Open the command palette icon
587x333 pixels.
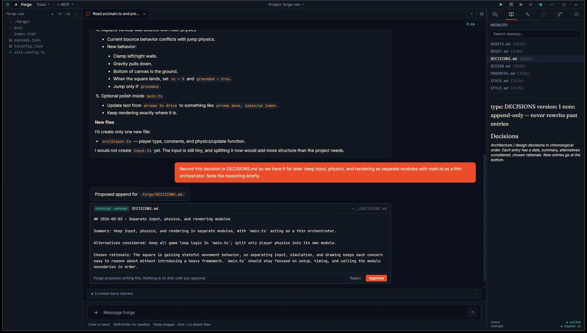pos(511,5)
